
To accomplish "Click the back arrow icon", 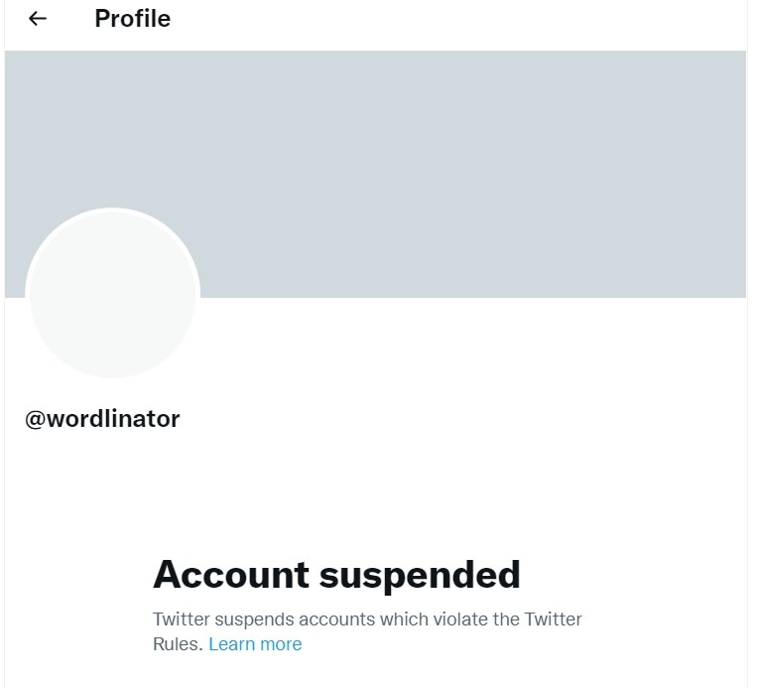I will [x=38, y=19].
